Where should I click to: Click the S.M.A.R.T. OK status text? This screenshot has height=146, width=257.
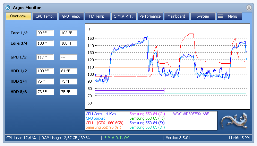(117, 138)
